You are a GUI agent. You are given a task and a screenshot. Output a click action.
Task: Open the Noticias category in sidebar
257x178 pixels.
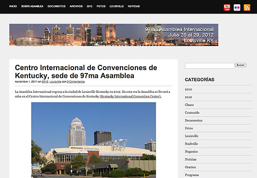191,159
